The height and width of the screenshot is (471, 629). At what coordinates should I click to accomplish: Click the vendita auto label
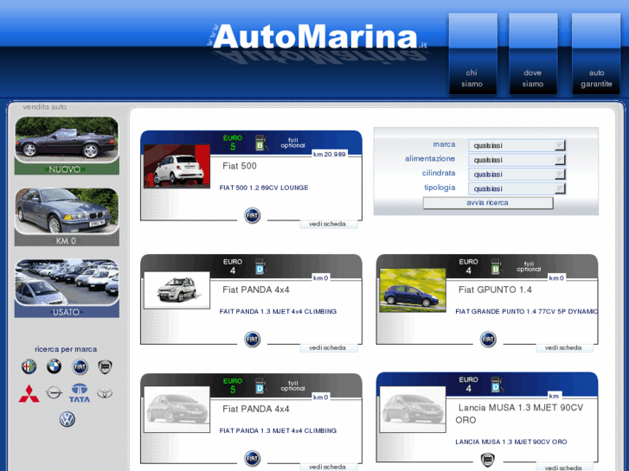tap(44, 107)
